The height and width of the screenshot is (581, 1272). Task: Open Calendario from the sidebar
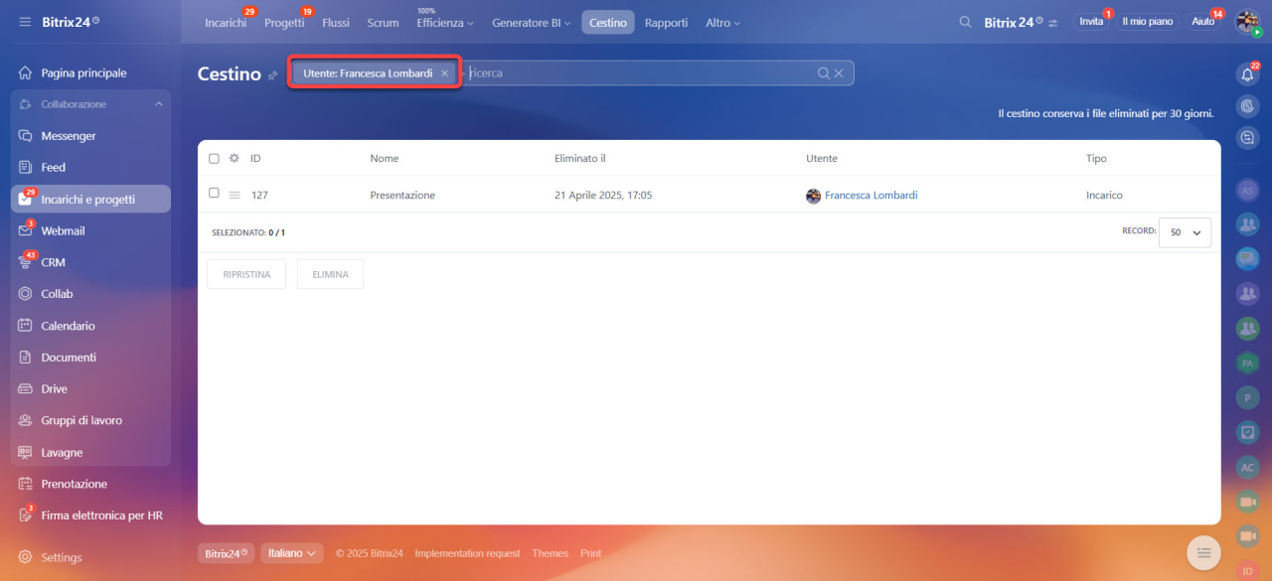pyautogui.click(x=68, y=326)
